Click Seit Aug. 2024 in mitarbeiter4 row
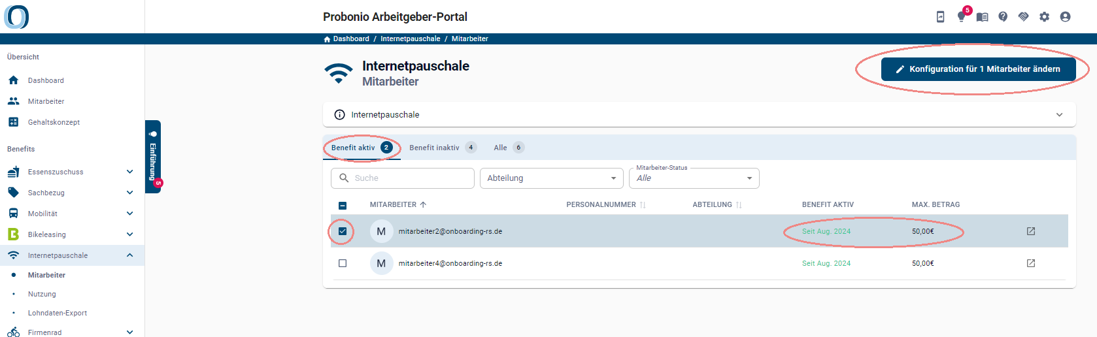Viewport: 1097px width, 337px height. [826, 263]
